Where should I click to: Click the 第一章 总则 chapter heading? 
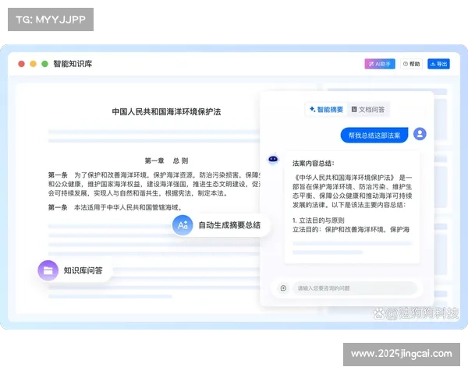tap(166, 161)
